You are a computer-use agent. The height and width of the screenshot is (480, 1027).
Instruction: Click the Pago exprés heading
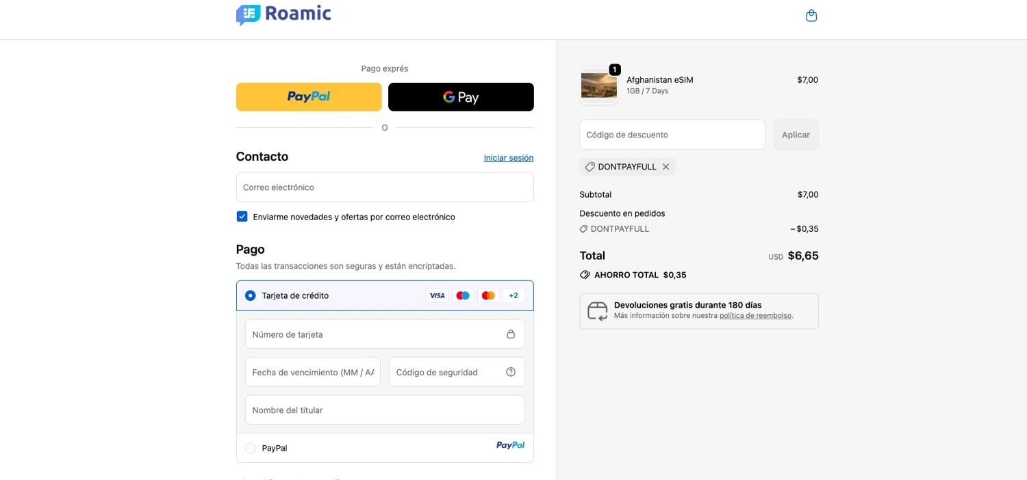pos(385,68)
